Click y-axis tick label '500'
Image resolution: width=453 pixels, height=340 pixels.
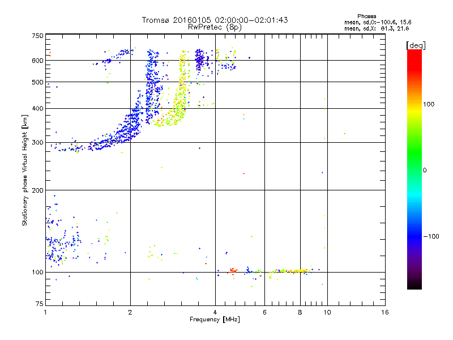[37, 82]
